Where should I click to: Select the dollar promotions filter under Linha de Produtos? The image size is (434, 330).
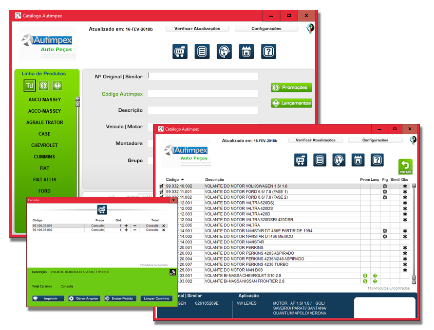43,86
